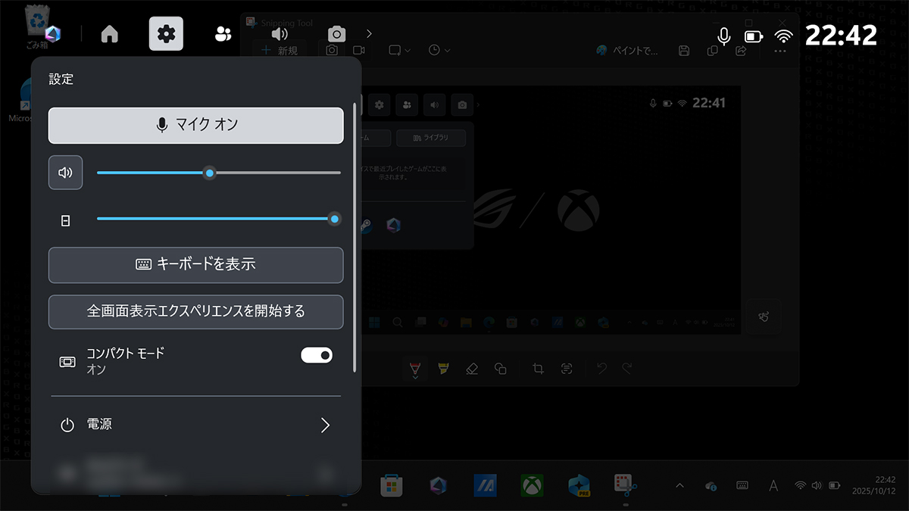Screen dimensions: 909x511
Task: Open Armoury Crate from the Game Bar
Action: tap(52, 33)
